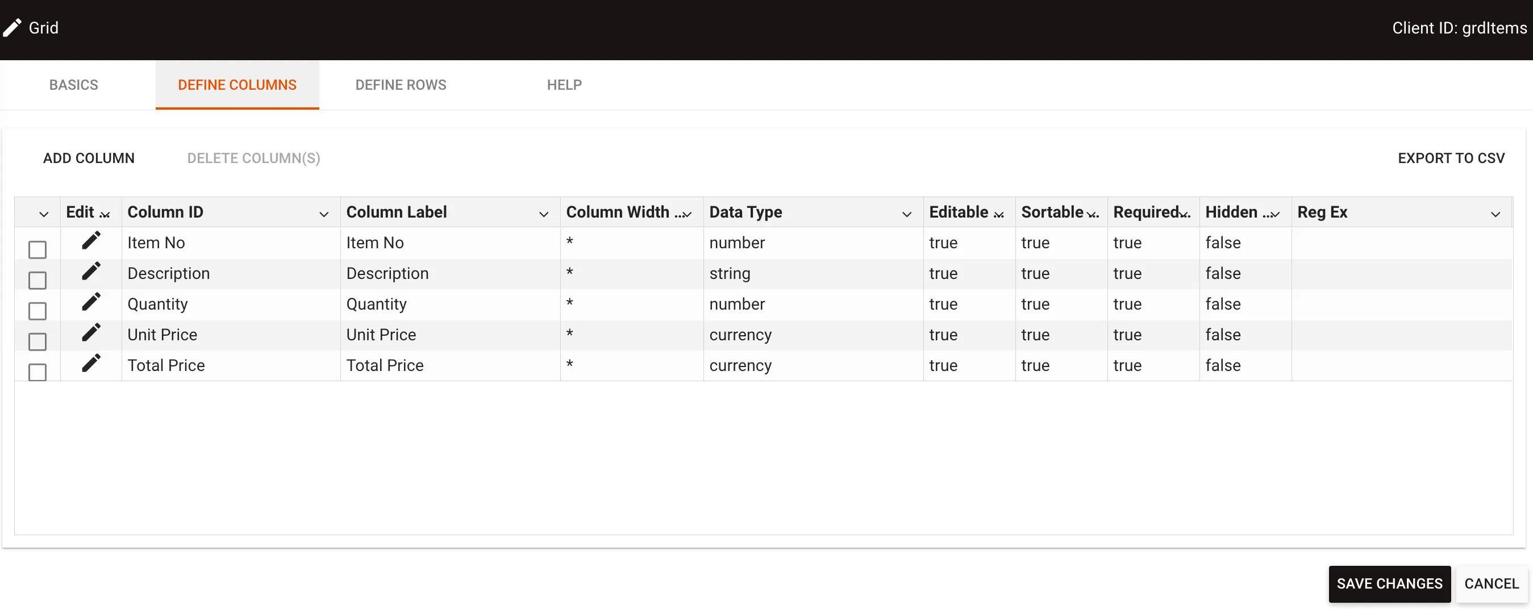Screen dimensions: 1533x609
Task: Open the Column ID header dropdown
Action: pos(324,214)
